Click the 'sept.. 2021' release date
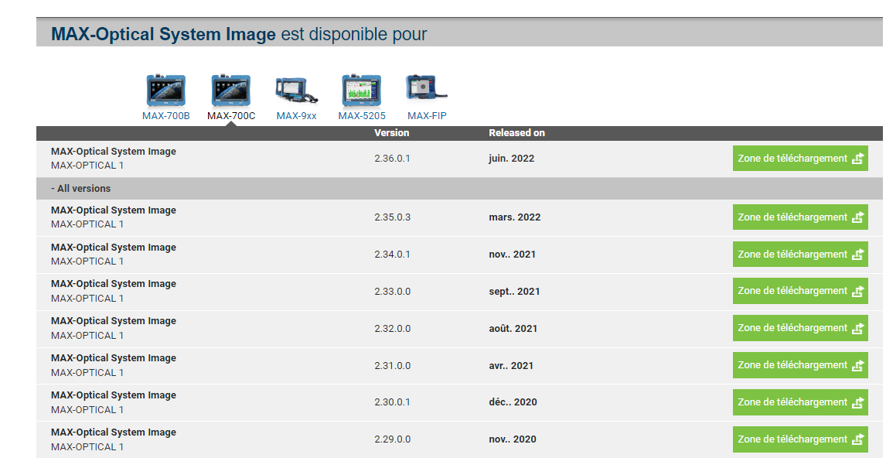The width and height of the screenshot is (886, 458). point(514,292)
